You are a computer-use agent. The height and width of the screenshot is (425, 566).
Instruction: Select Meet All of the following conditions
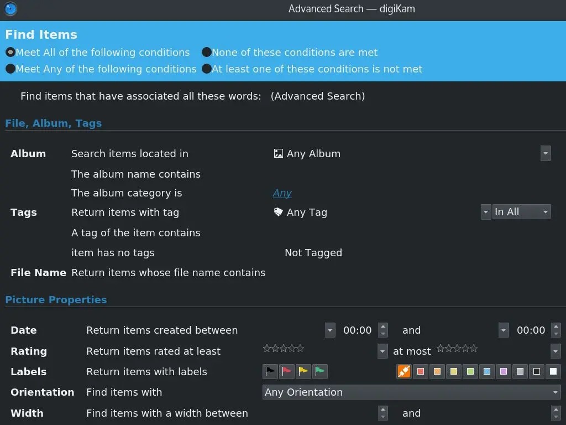(9, 52)
